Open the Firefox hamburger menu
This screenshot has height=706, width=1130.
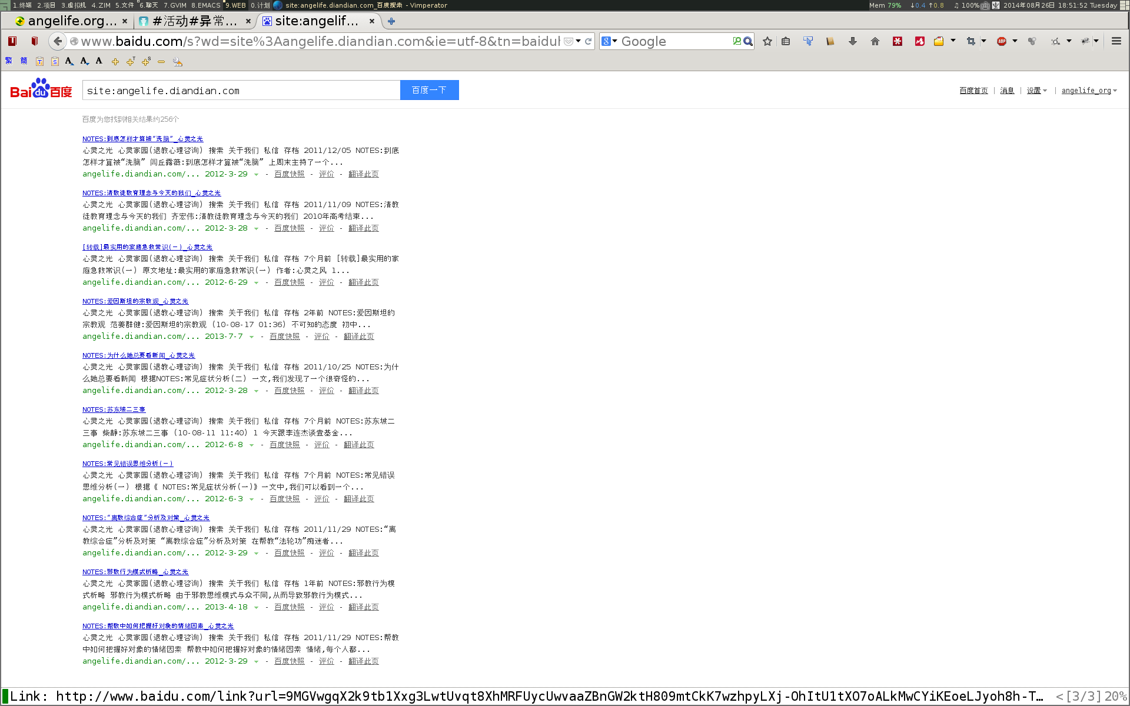coord(1116,41)
